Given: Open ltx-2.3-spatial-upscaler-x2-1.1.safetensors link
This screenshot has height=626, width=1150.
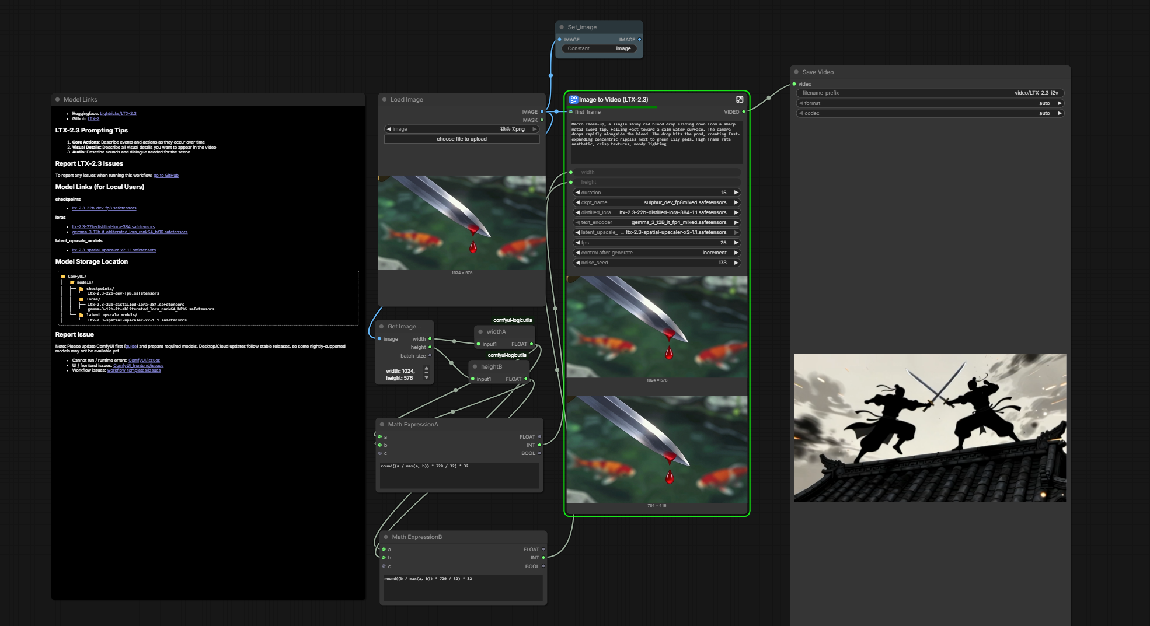Looking at the screenshot, I should pyautogui.click(x=114, y=250).
